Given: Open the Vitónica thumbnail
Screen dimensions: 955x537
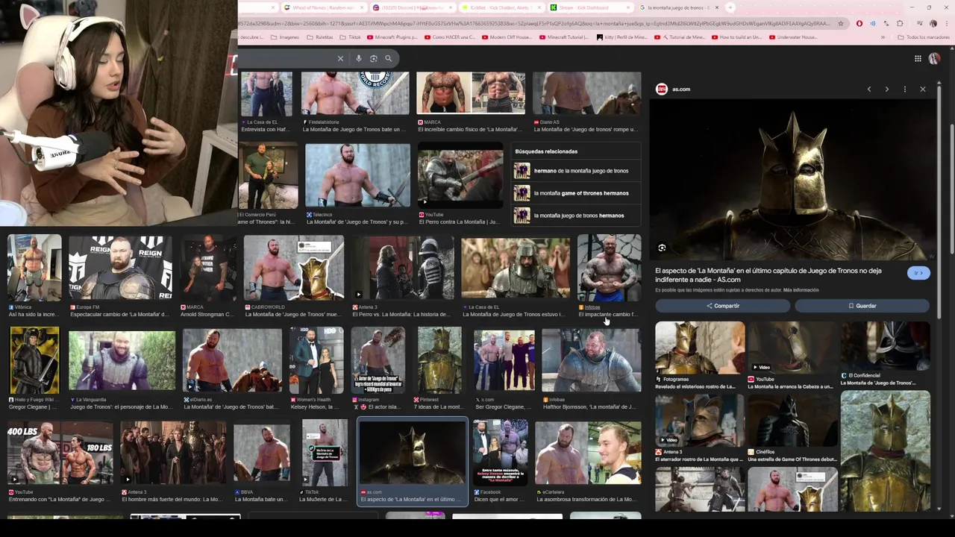Looking at the screenshot, I should (x=34, y=267).
